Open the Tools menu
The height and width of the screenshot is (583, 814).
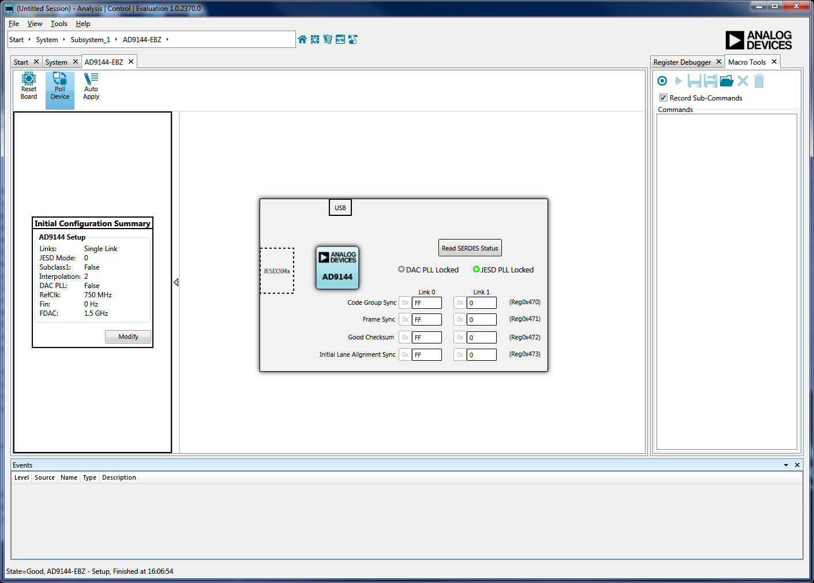tap(59, 24)
